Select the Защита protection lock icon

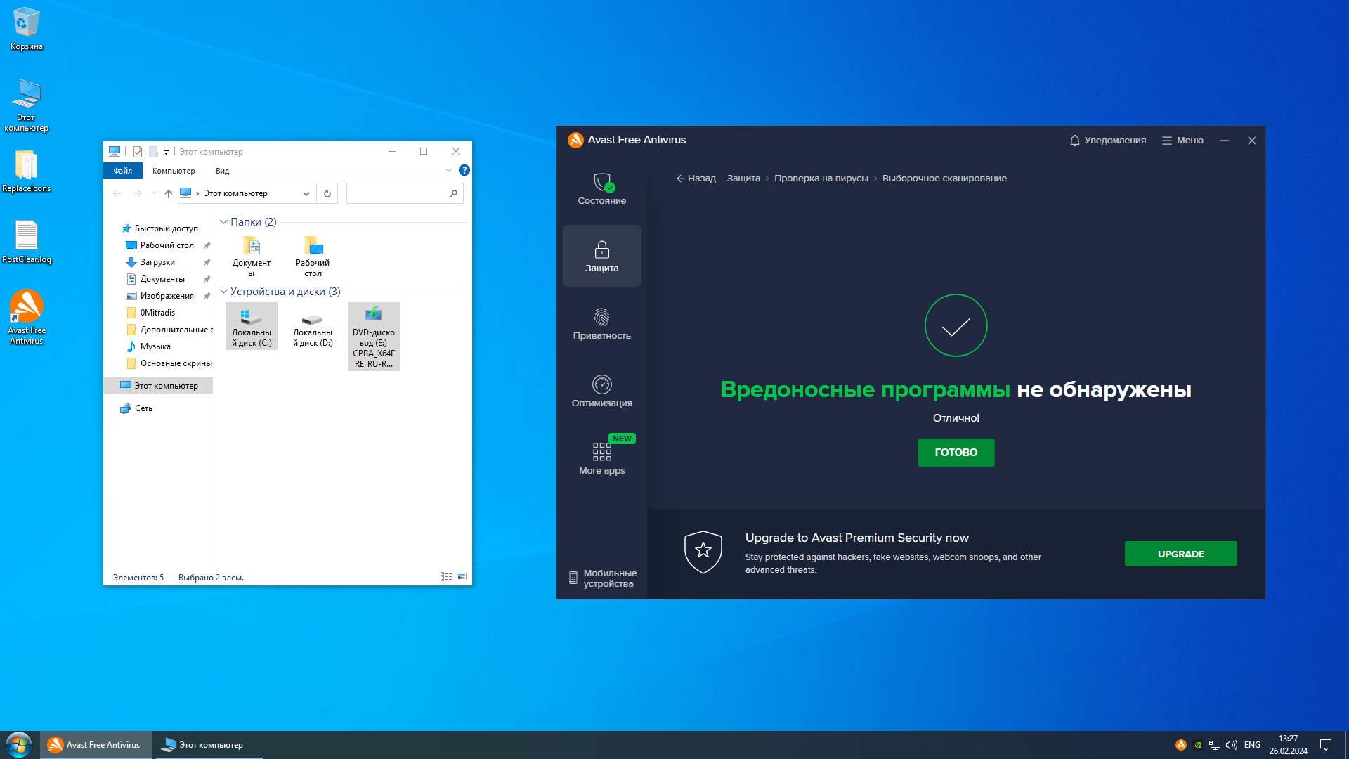601,250
